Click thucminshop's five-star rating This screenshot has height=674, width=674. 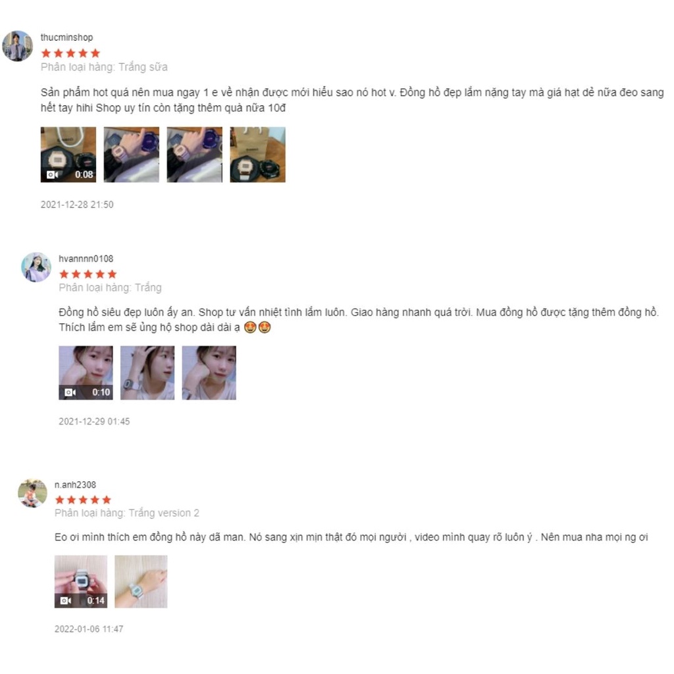pos(70,53)
